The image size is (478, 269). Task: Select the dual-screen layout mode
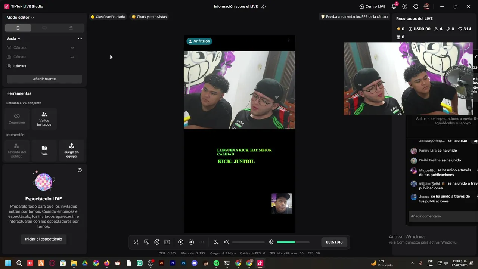(x=71, y=28)
